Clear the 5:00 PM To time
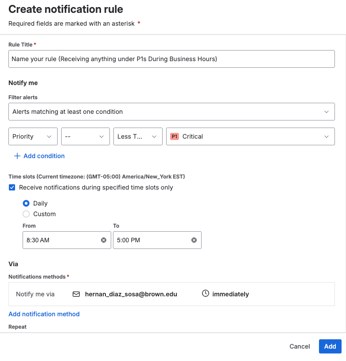The image size is (346, 361). (x=194, y=240)
